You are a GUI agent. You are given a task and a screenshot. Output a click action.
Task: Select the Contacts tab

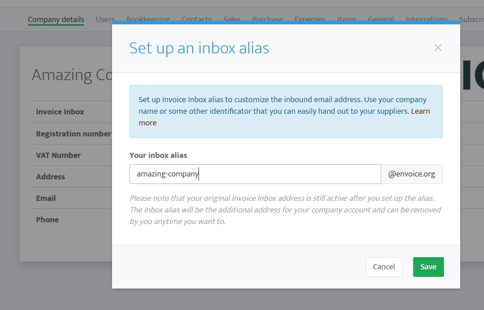[196, 19]
